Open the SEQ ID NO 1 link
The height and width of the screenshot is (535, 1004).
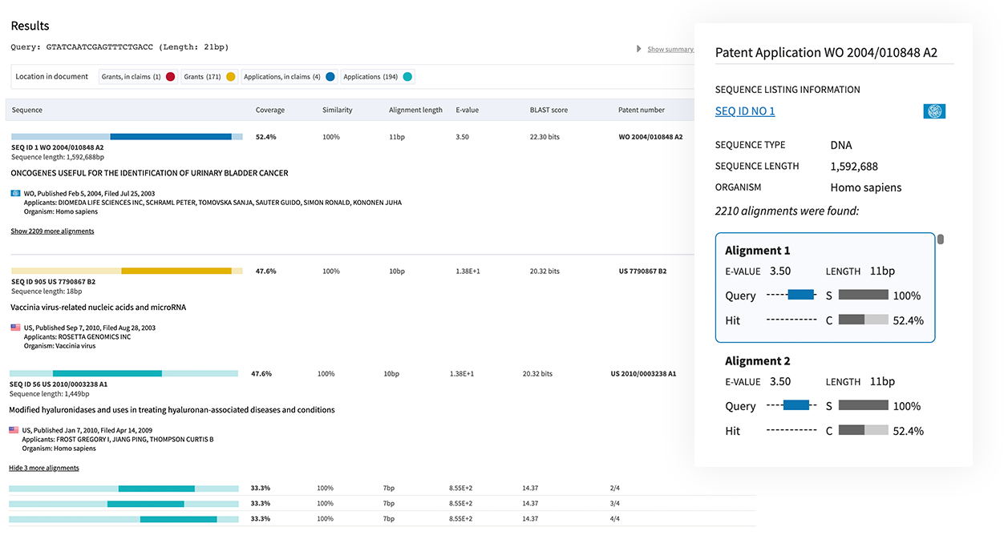(x=745, y=111)
